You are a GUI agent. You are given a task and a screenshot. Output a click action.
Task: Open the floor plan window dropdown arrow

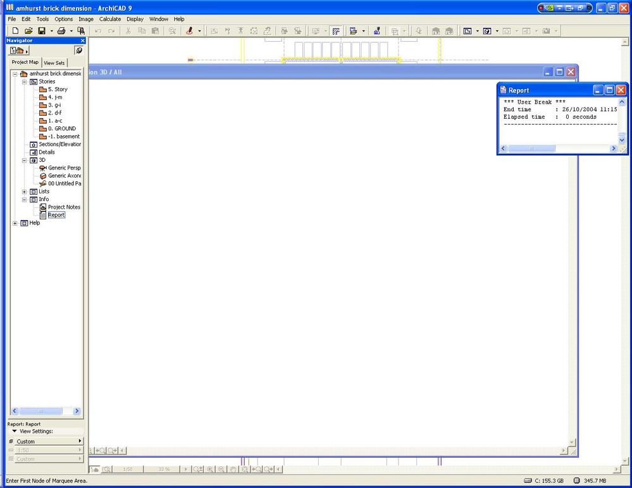[478, 31]
